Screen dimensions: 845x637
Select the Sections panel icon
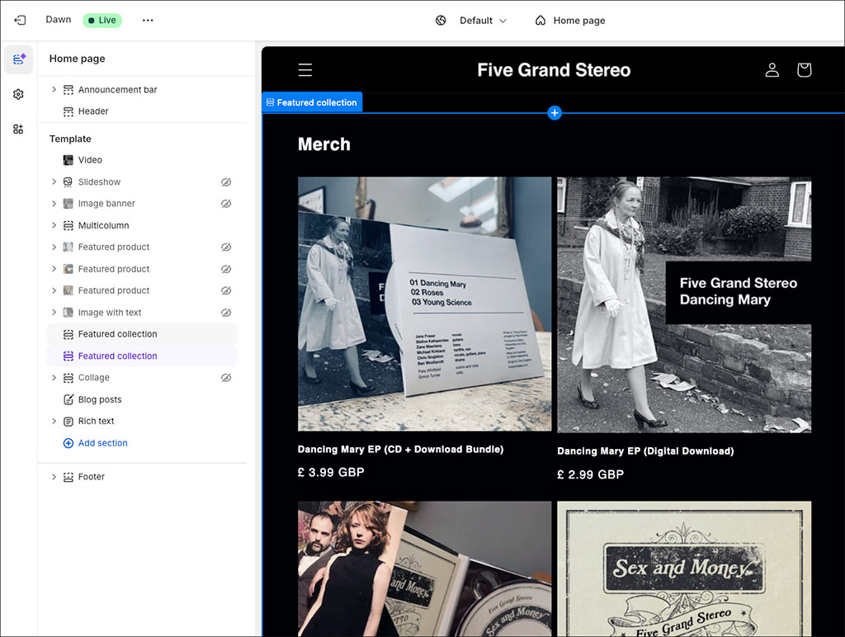click(x=18, y=59)
